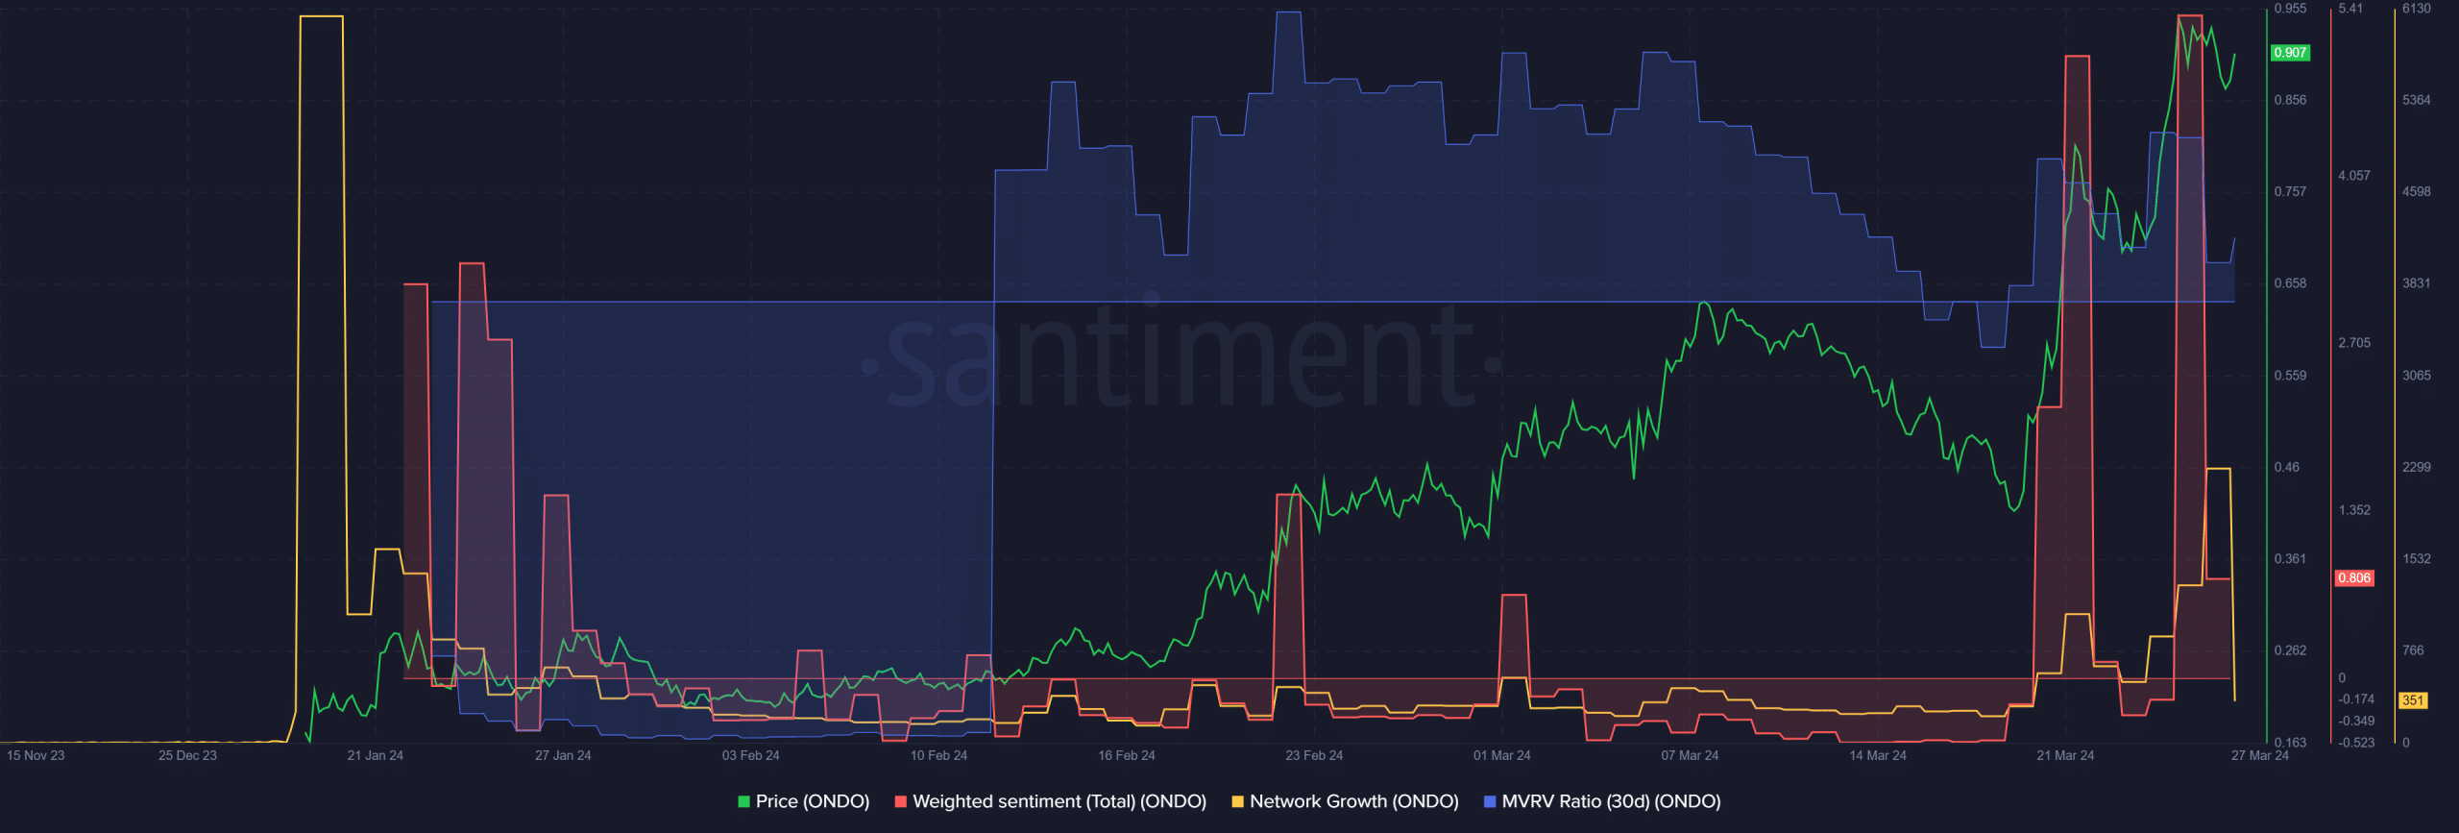Click the 0.361 price axis value
Screen dimensions: 2459x833
pyautogui.click(x=2290, y=559)
